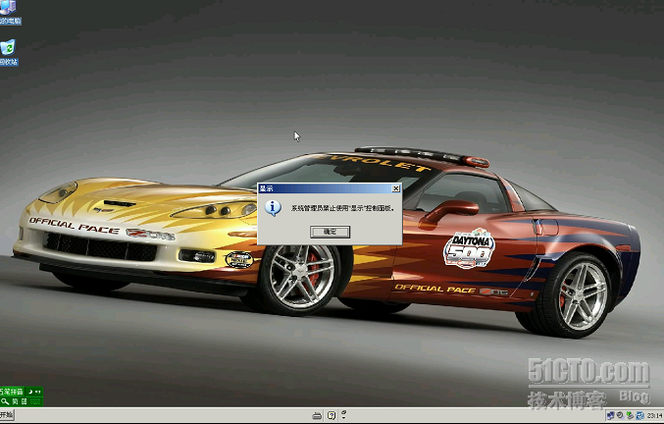Toggle the crescent moon Chinese/English mode icon
The width and height of the screenshot is (664, 424).
(30, 392)
